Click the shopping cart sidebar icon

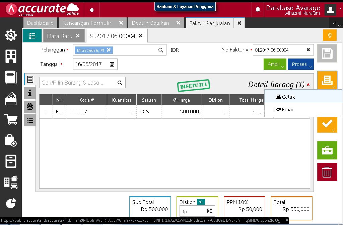(x=11, y=119)
